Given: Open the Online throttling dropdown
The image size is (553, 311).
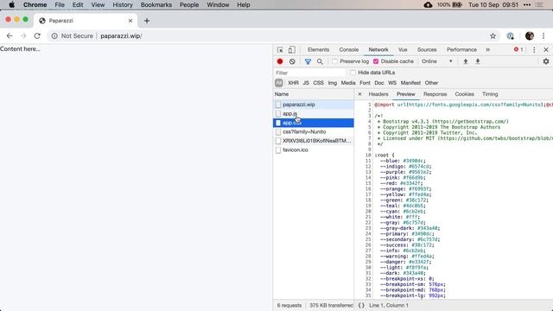Looking at the screenshot, I should (436, 61).
